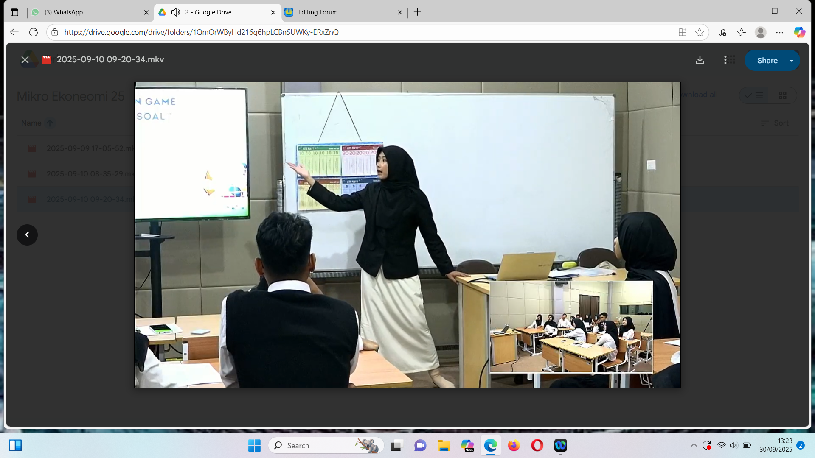The height and width of the screenshot is (458, 815).
Task: Click the Share button
Action: pyautogui.click(x=767, y=61)
